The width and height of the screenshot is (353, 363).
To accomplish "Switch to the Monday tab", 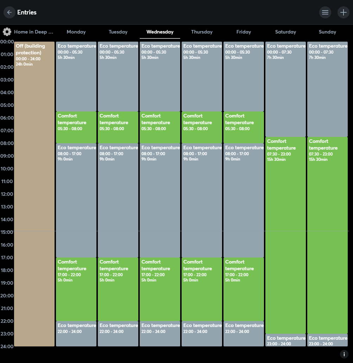I will click(x=76, y=32).
